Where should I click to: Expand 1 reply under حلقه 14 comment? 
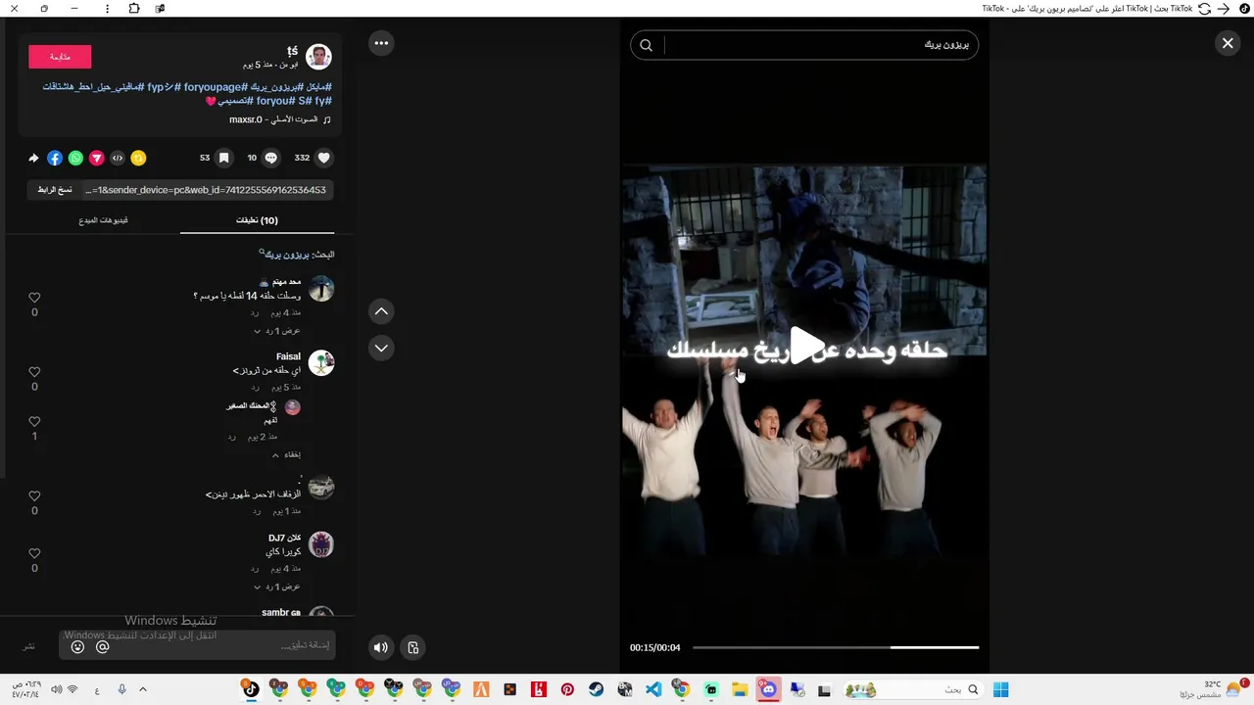(x=277, y=331)
